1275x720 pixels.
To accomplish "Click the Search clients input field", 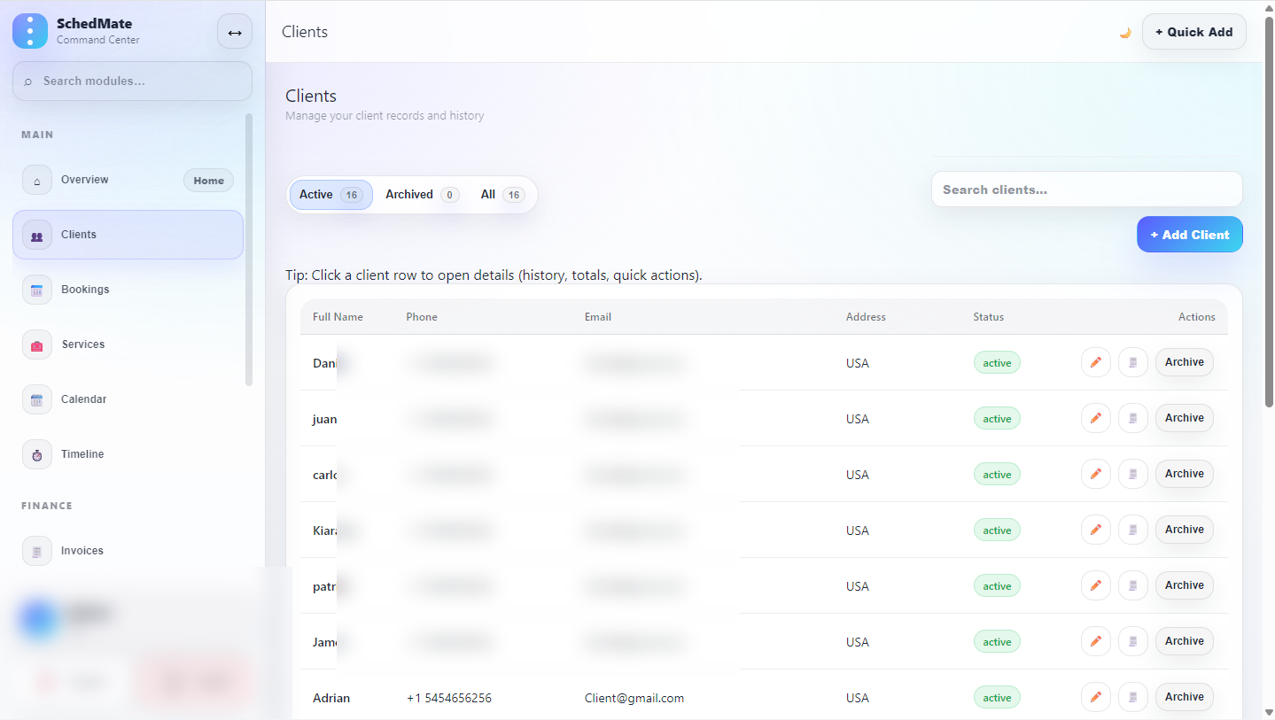I will [1086, 190].
